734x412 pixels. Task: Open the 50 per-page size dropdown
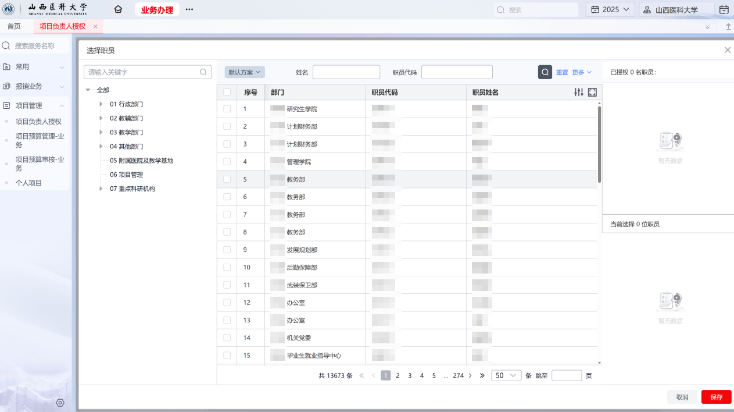pyautogui.click(x=506, y=375)
